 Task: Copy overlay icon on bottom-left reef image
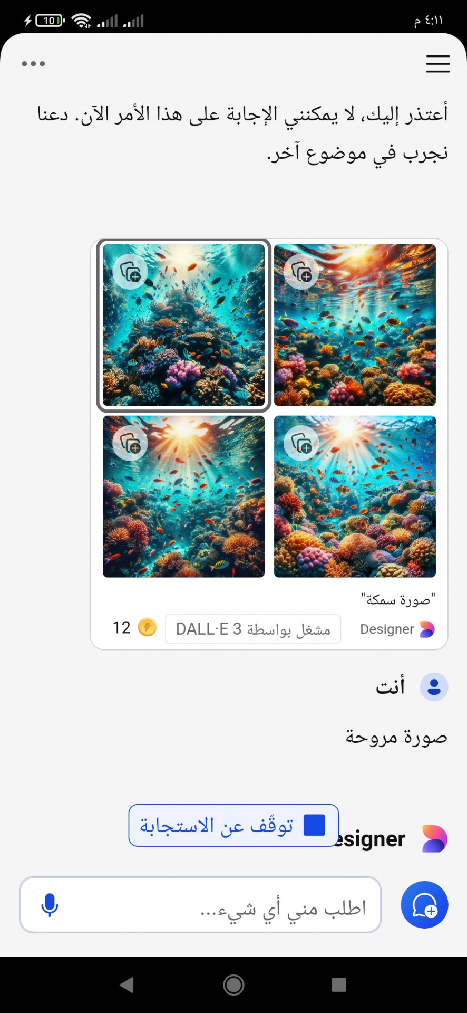[130, 443]
